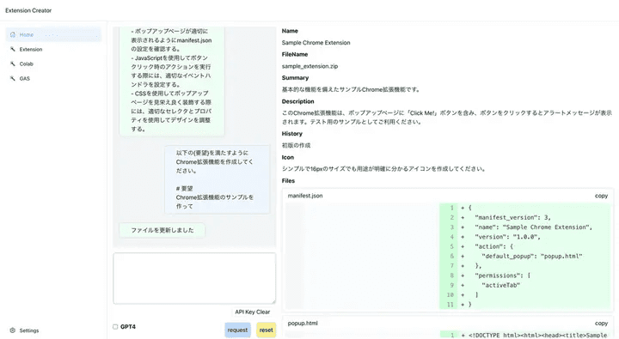Open the Extension menu item
This screenshot has width=619, height=339.
click(x=53, y=49)
